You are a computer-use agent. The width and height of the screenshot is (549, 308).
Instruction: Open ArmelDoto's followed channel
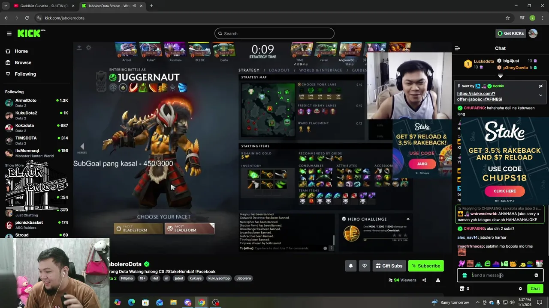pyautogui.click(x=36, y=103)
